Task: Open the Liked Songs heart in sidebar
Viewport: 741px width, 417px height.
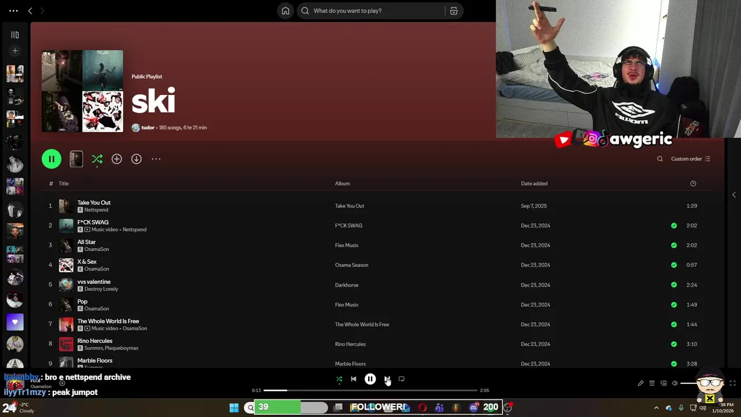Action: pyautogui.click(x=15, y=321)
